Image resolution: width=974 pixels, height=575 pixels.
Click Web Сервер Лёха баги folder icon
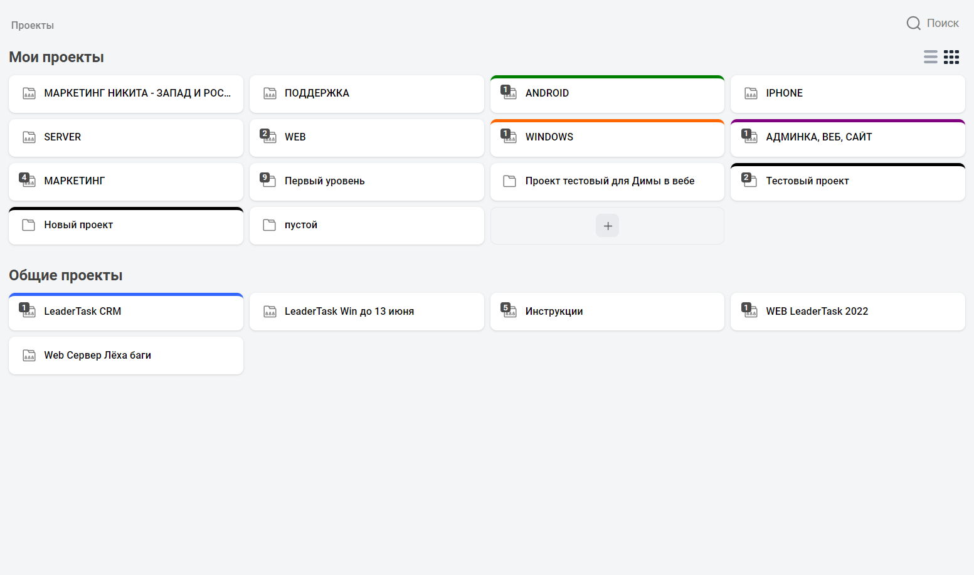[29, 356]
